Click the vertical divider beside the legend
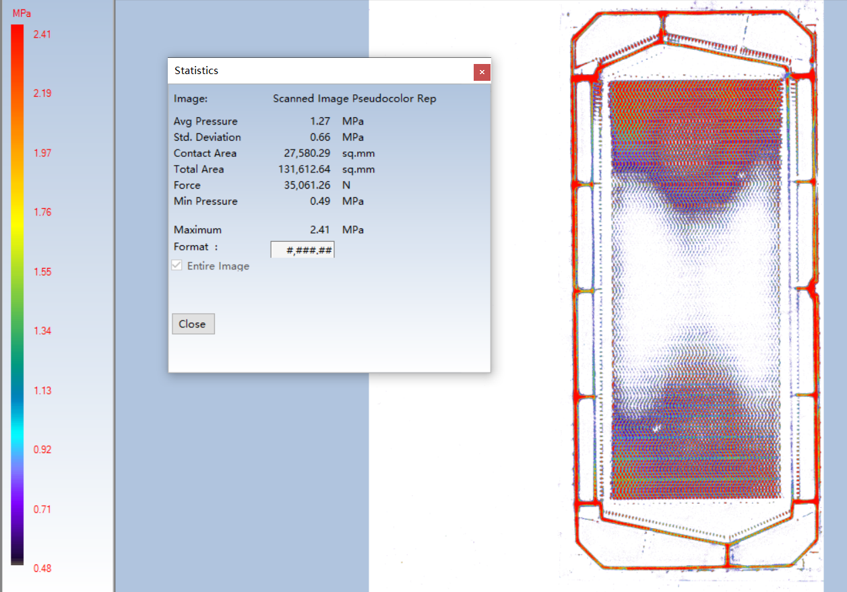Image resolution: width=847 pixels, height=592 pixels. tap(114, 296)
